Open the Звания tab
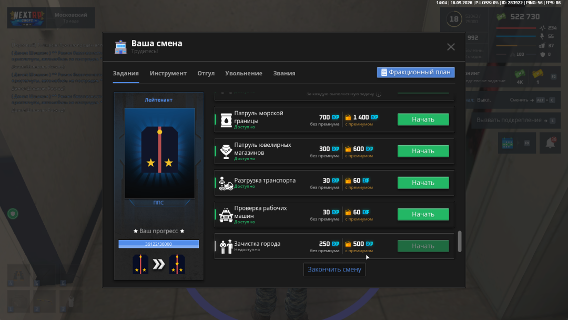This screenshot has height=320, width=568. coord(284,73)
